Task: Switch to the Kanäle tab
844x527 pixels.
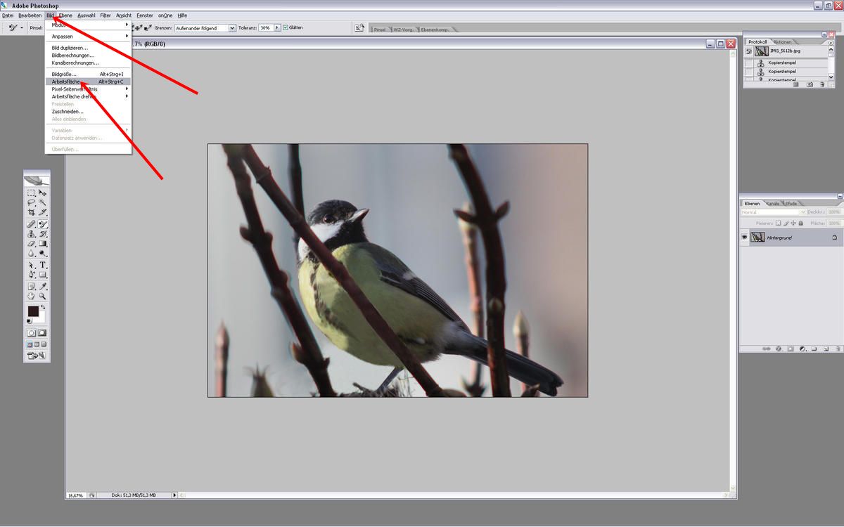Action: click(x=772, y=203)
